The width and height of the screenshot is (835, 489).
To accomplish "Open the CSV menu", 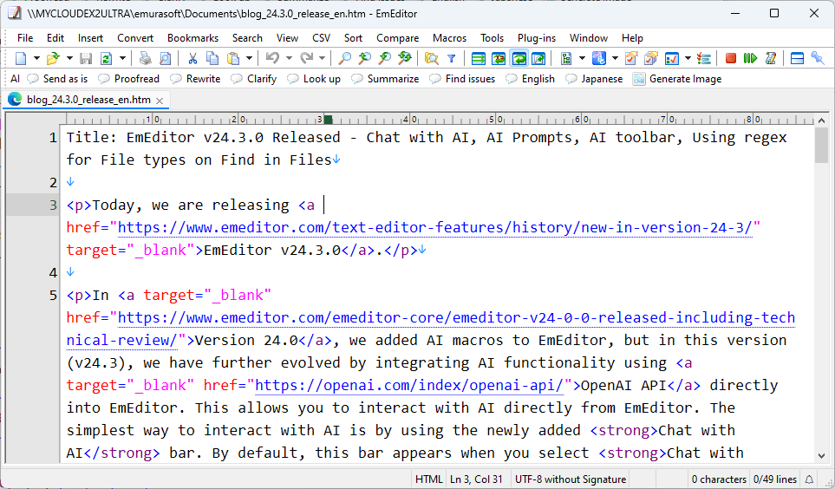I will (x=321, y=38).
